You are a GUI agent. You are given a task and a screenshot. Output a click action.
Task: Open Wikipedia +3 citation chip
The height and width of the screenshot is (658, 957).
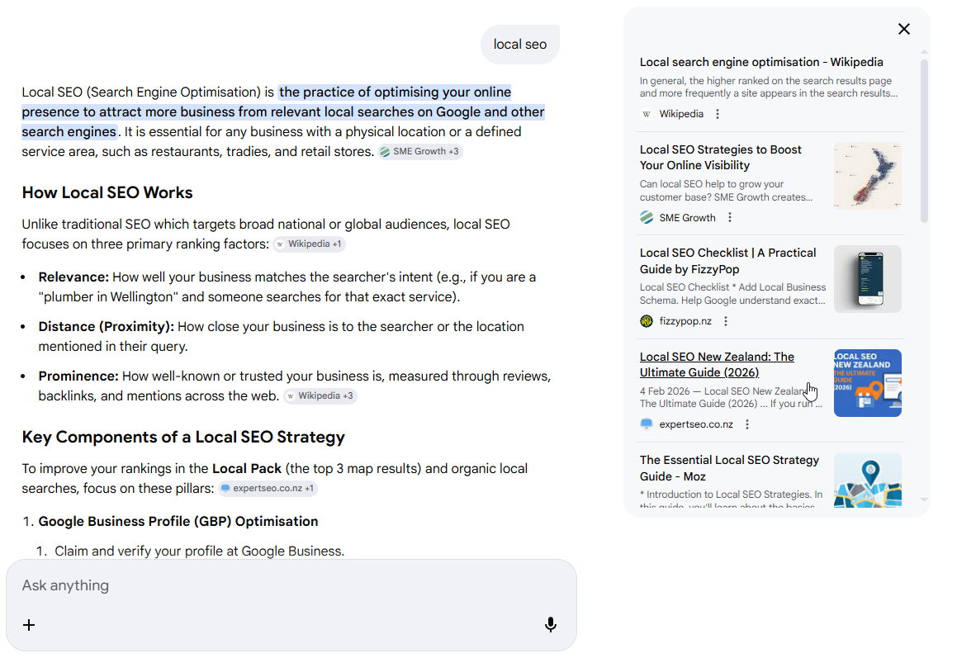320,396
